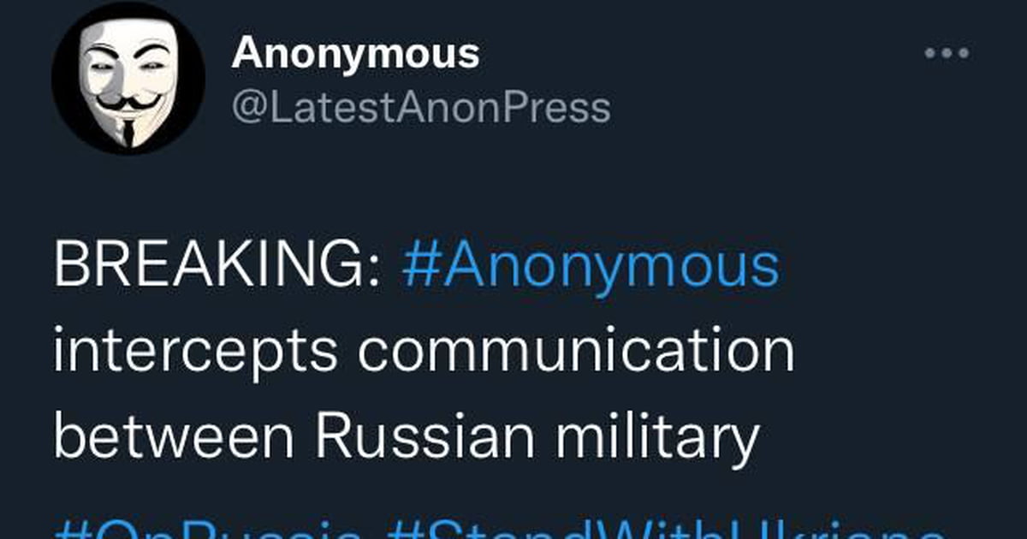Screen dimensions: 1027x539
Task: Click the word military in tweet text
Action: click(656, 439)
